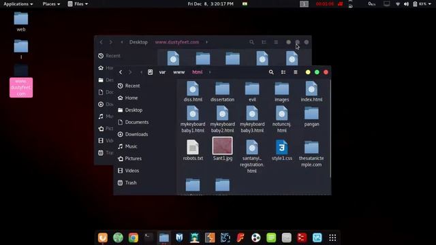Image resolution: width=436 pixels, height=245 pixels.
Task: Click search icon in background dustyfeet window
Action: click(x=251, y=42)
